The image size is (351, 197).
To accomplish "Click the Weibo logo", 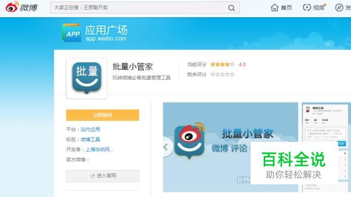I will pyautogui.click(x=22, y=7).
